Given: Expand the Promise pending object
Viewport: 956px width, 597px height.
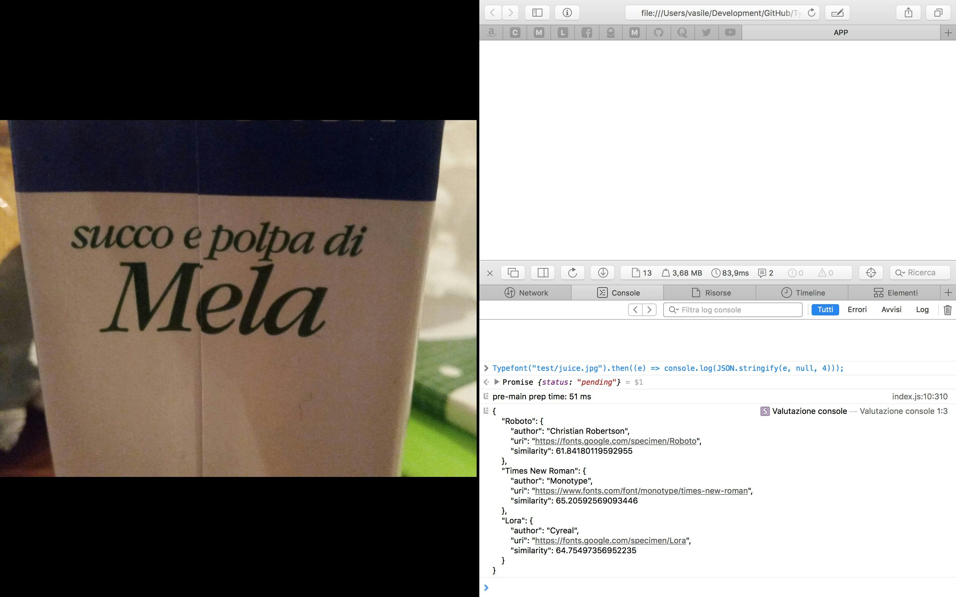Looking at the screenshot, I should pyautogui.click(x=497, y=382).
